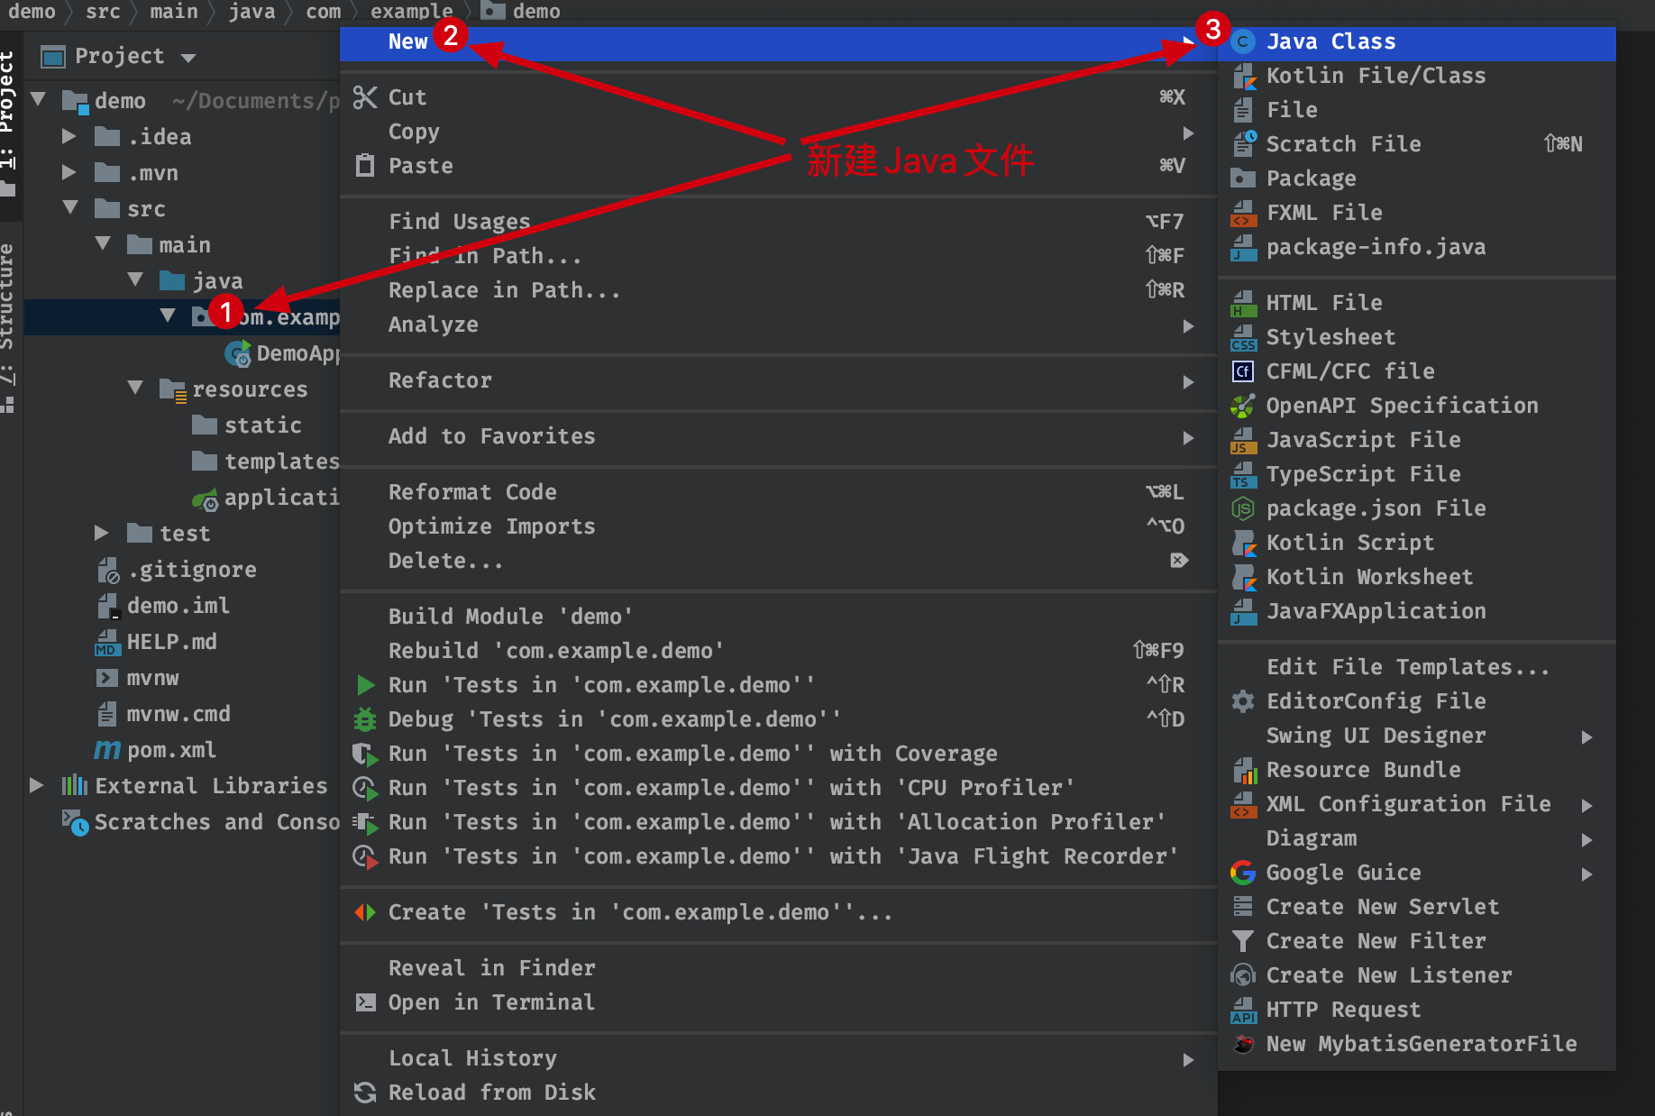This screenshot has width=1655, height=1116.
Task: Select the static folder
Action: pos(262,425)
